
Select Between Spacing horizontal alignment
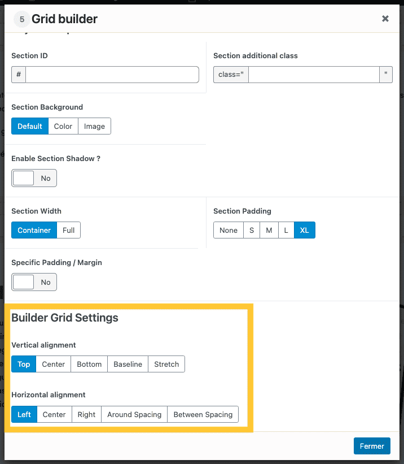click(203, 414)
